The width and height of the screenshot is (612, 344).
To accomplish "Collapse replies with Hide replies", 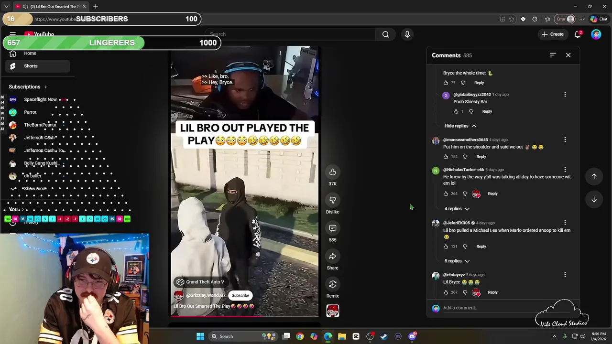I will point(460,126).
